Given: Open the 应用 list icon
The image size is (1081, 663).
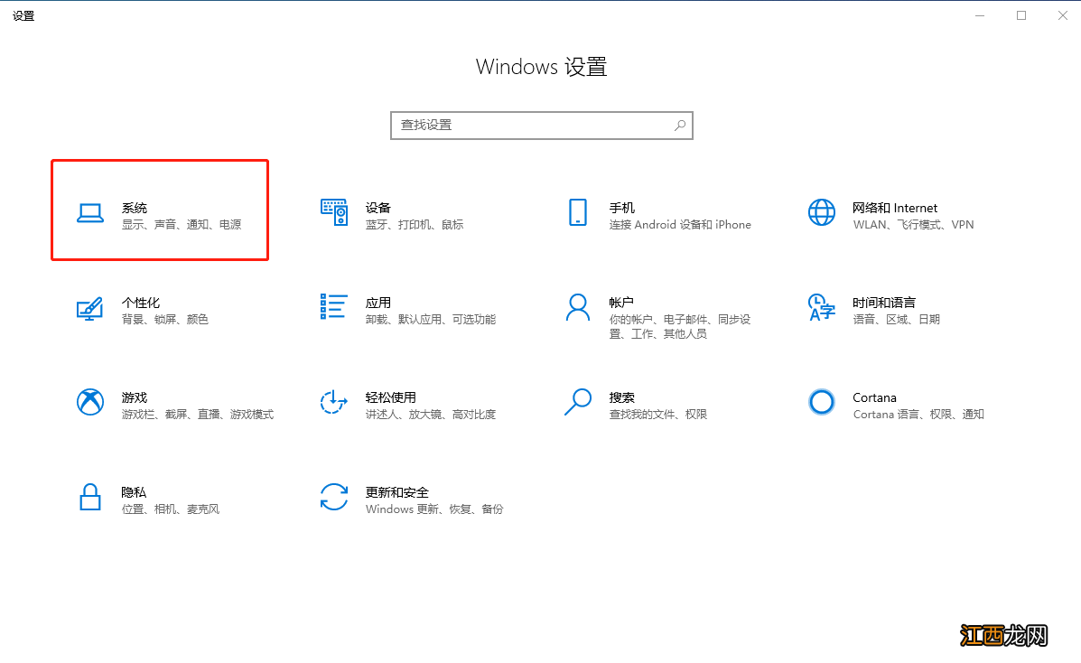Looking at the screenshot, I should click(x=333, y=306).
